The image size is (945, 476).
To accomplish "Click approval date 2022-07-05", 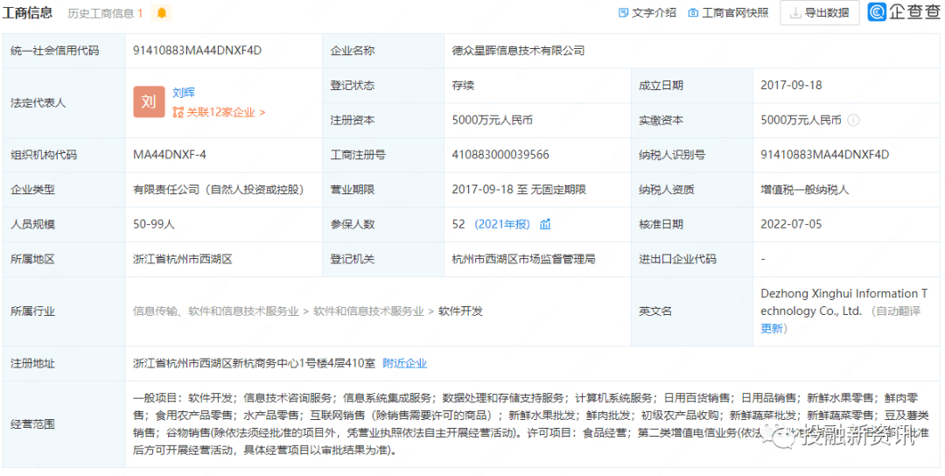I will pyautogui.click(x=791, y=225).
